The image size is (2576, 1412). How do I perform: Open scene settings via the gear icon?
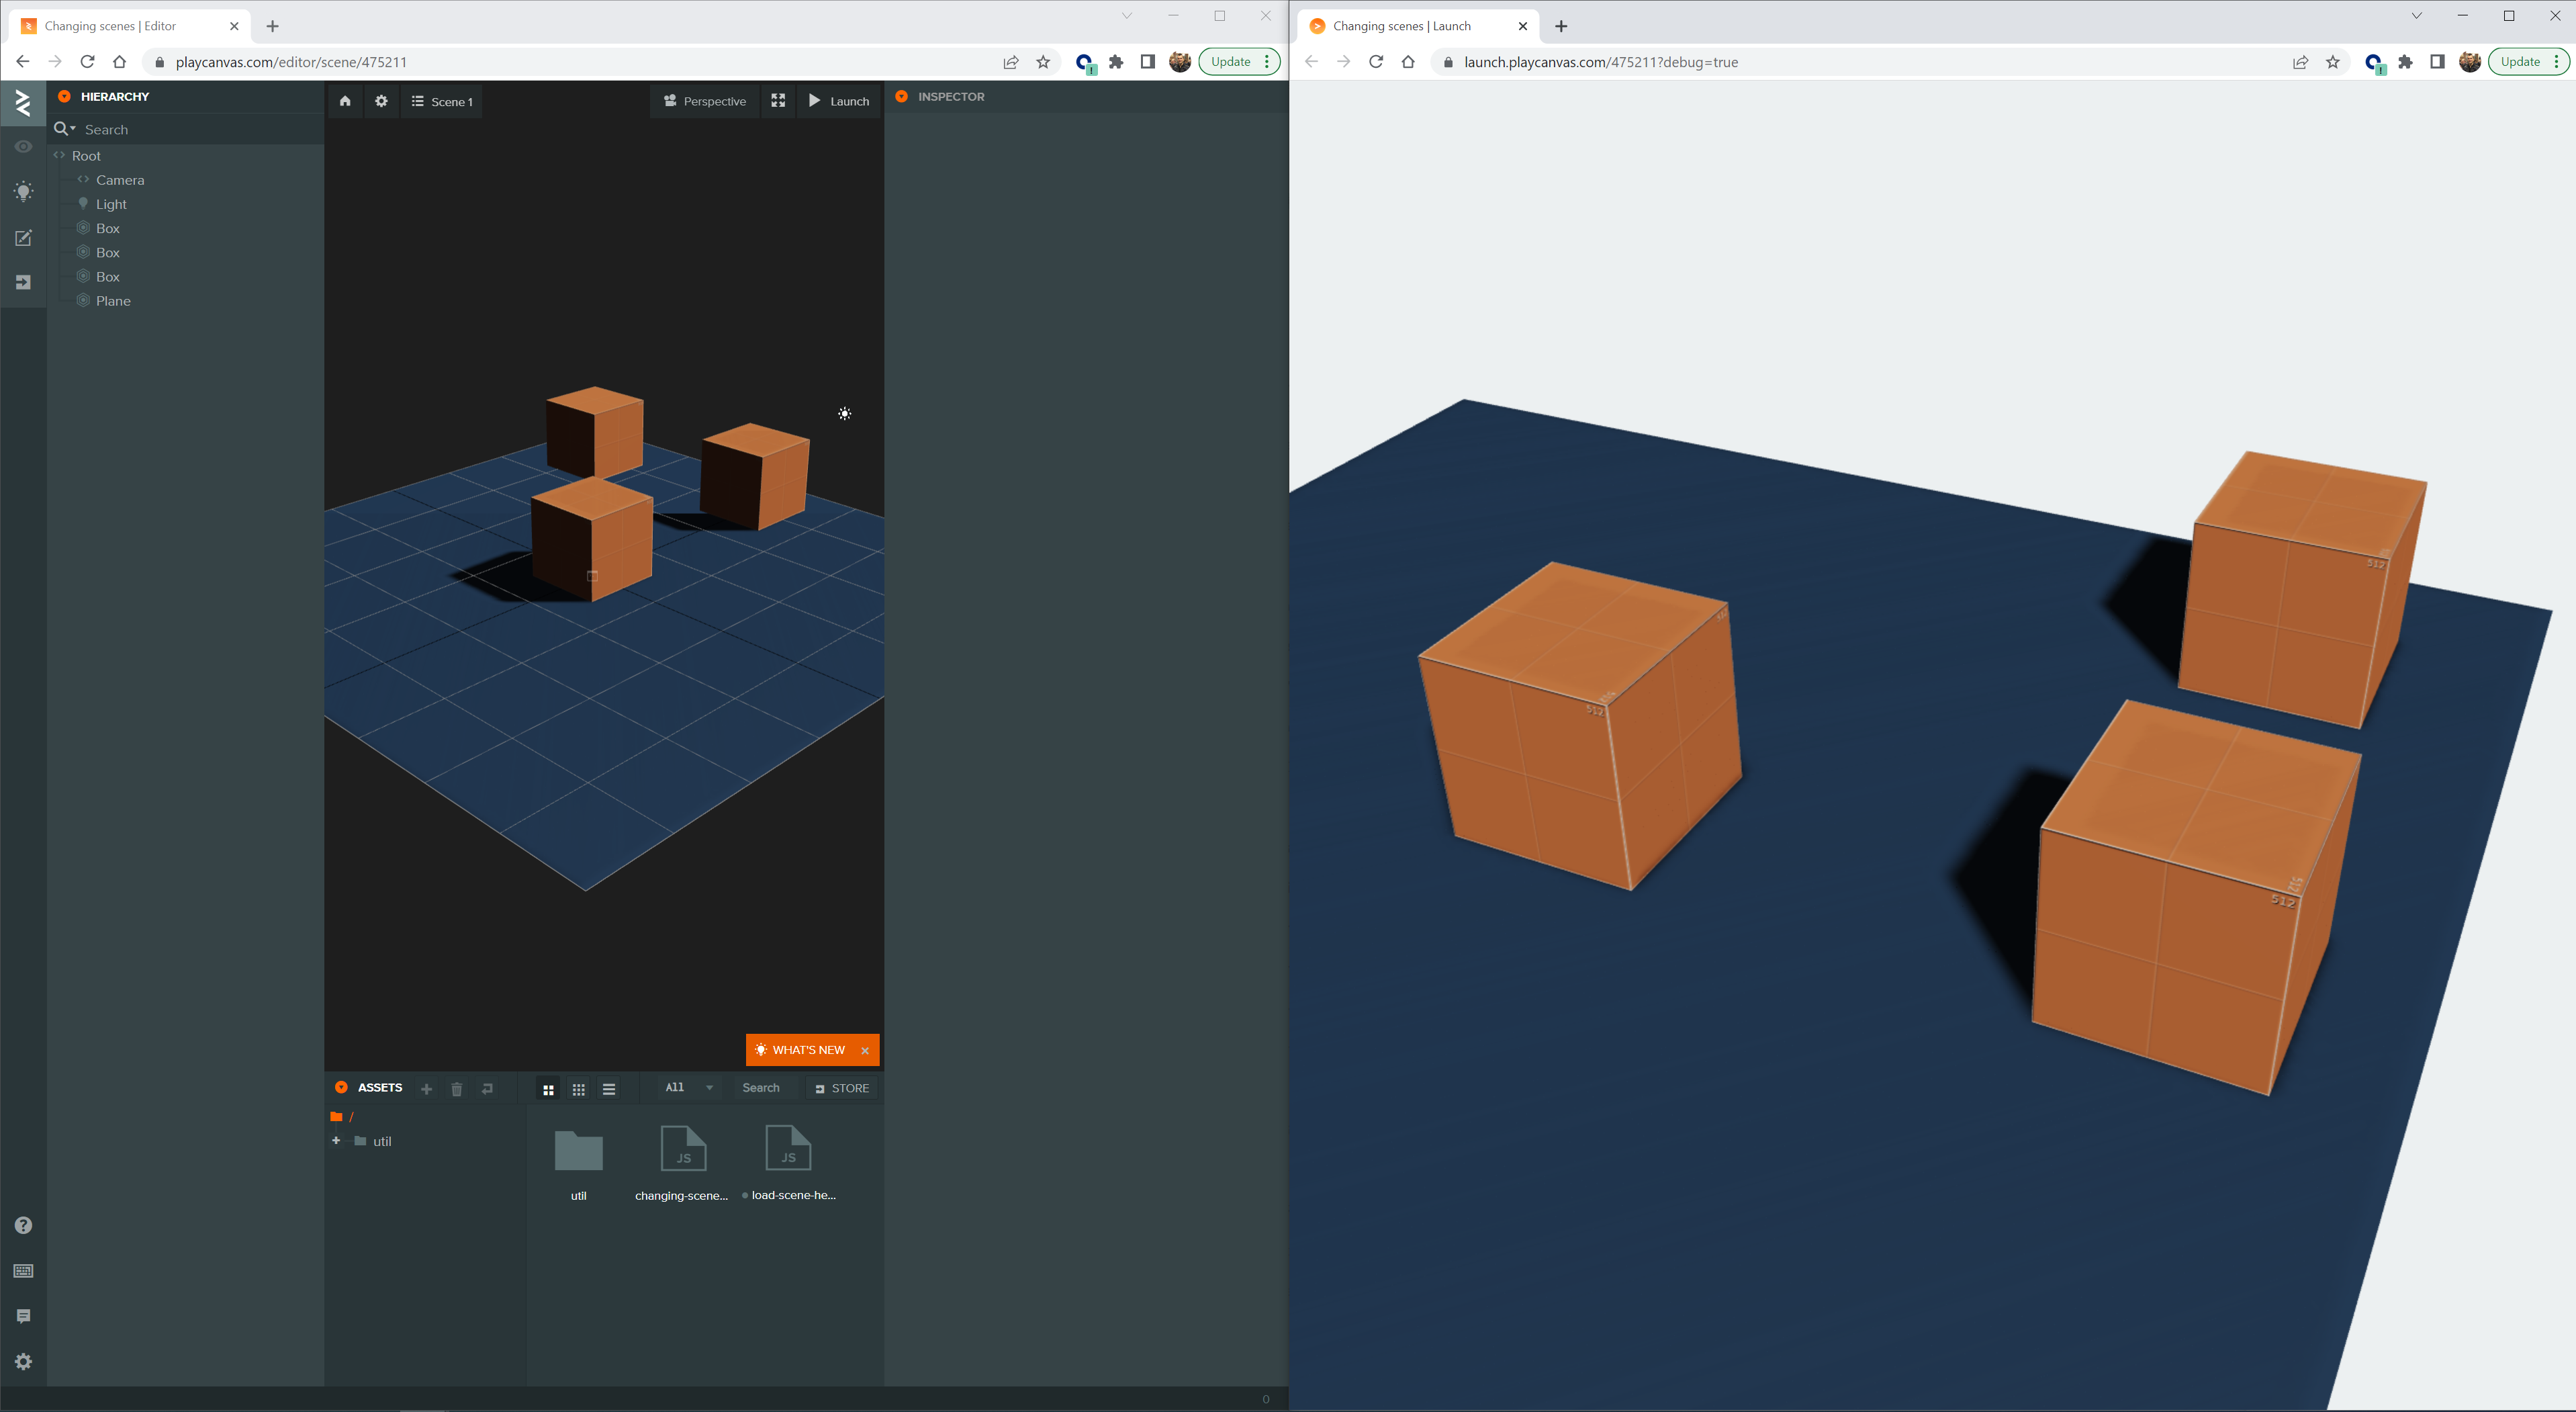(x=381, y=101)
